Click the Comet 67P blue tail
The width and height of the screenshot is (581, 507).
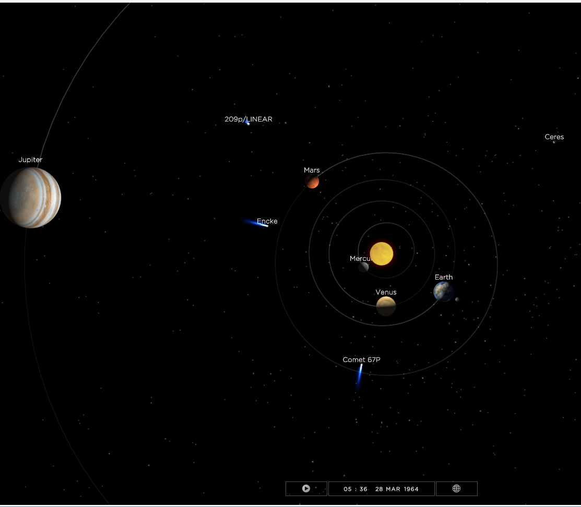click(x=359, y=377)
